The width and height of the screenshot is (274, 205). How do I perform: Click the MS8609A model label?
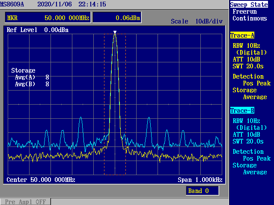12,4
